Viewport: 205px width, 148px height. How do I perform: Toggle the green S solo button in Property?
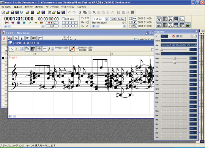click(181, 36)
